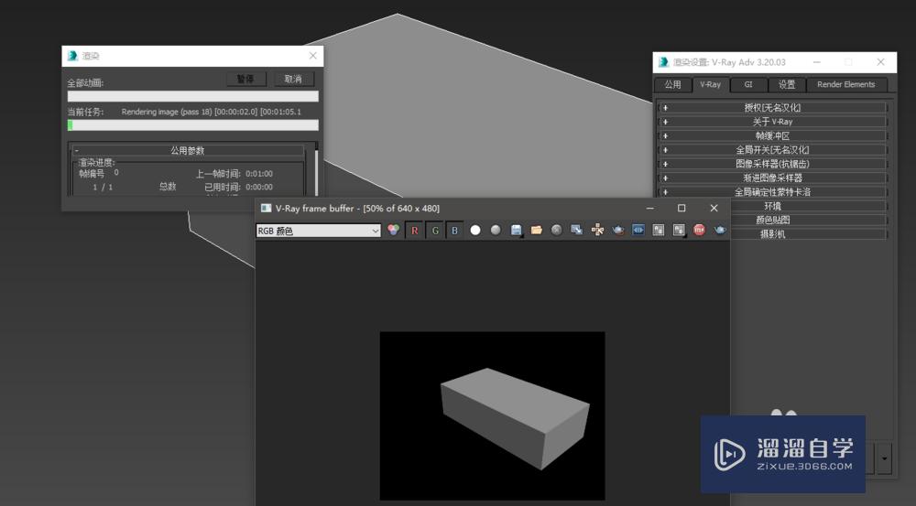Enable monochromatic mode gray circle
Screen dimensions: 916x506
click(x=496, y=231)
